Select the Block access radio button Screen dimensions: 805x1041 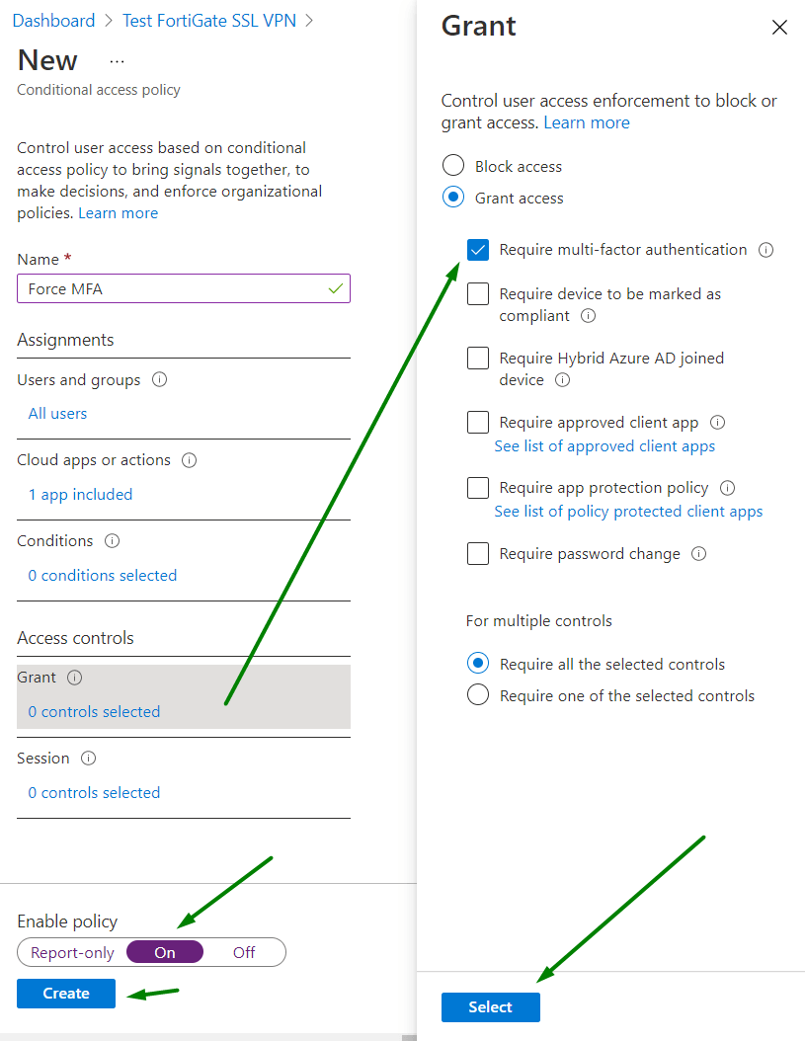click(453, 166)
